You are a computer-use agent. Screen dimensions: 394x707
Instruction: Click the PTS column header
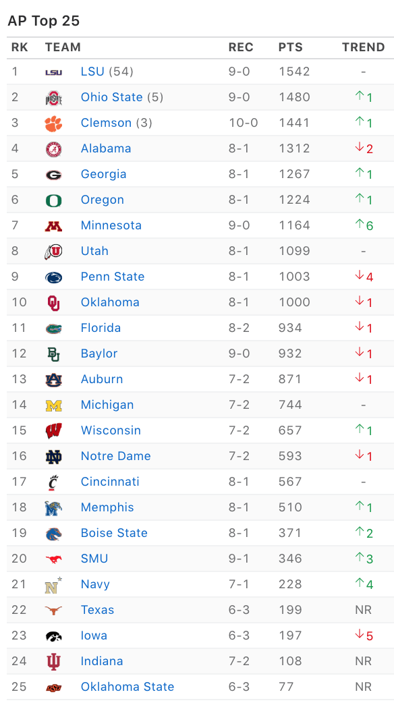point(291,47)
